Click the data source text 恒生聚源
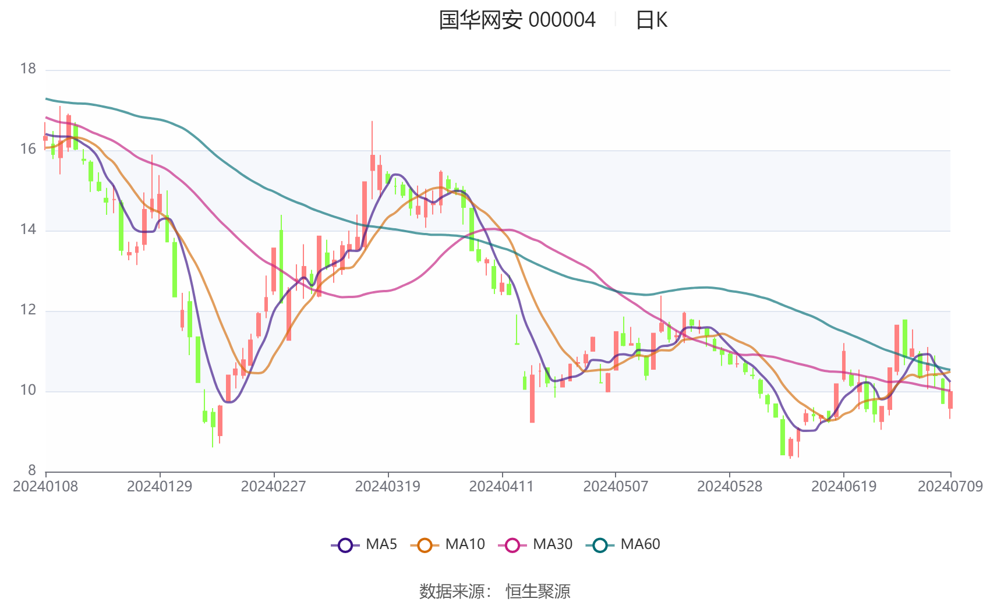 (x=538, y=592)
